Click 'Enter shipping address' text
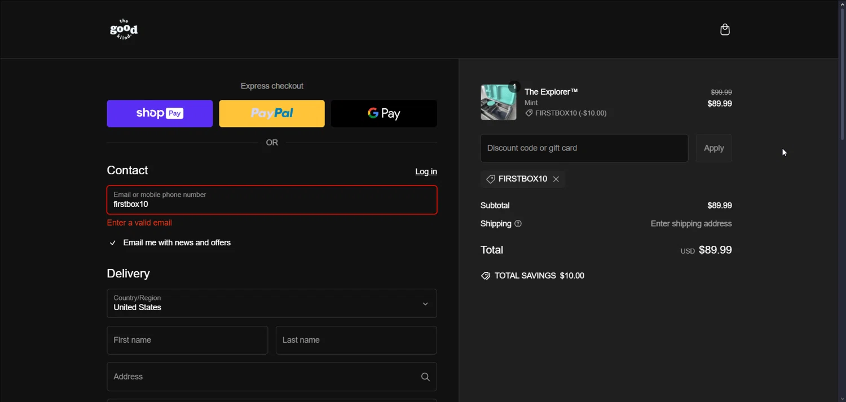 click(x=691, y=224)
